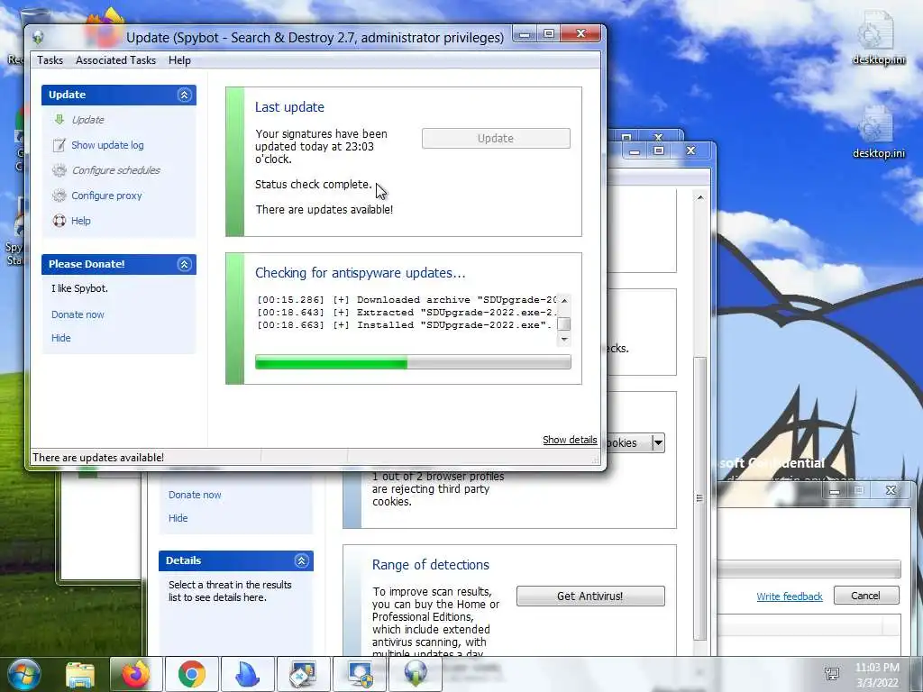Launch Google Chrome from the taskbar
Screen dimensions: 923x692
[191, 674]
